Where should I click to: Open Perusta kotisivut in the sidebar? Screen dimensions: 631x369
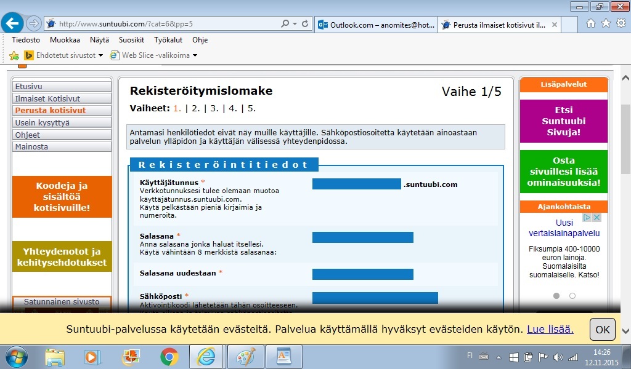[62, 111]
